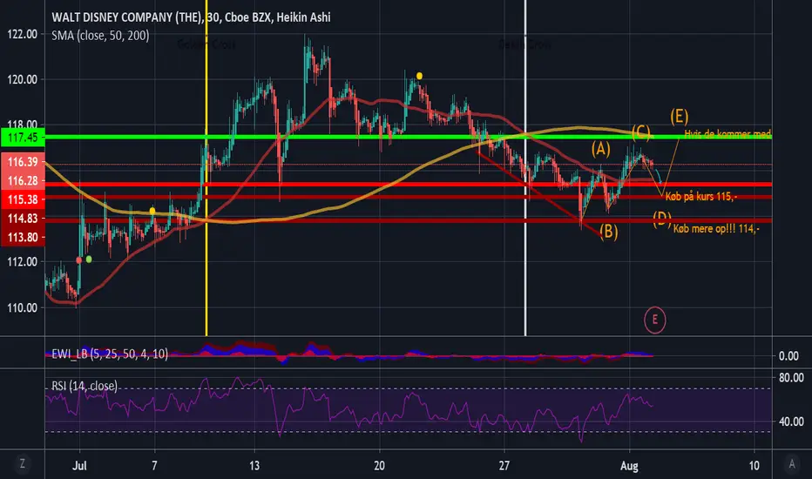This screenshot has height=479, width=812.
Task: Click the 40.00 RSI axis label
Action: [791, 422]
